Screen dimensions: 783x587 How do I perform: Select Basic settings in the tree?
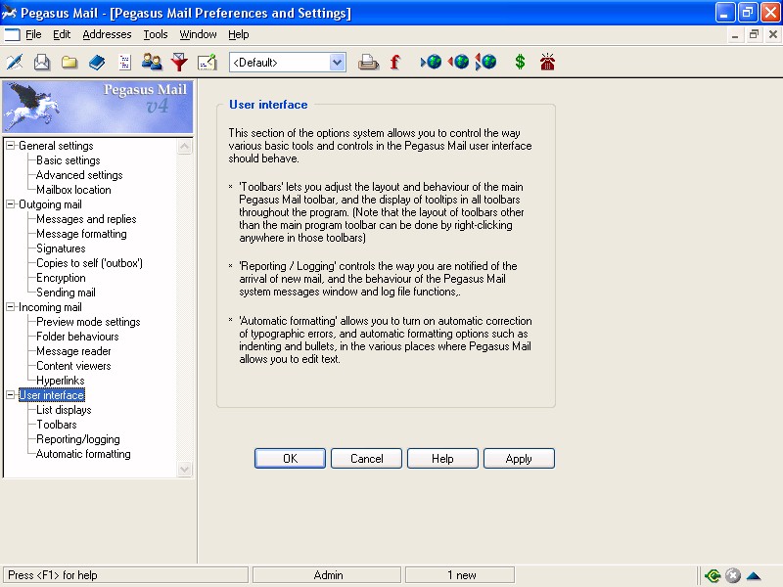69,160
